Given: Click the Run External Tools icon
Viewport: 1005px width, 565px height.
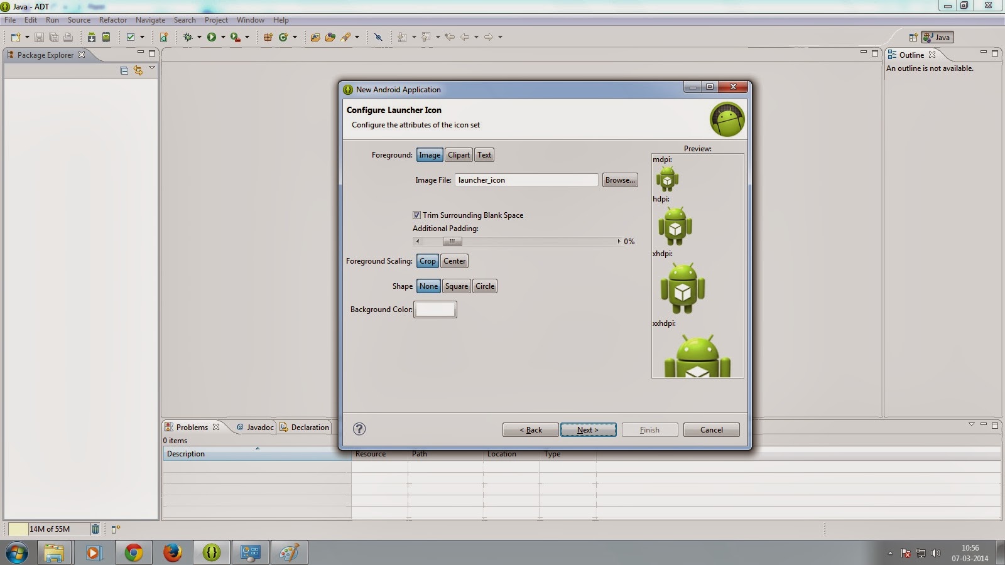Looking at the screenshot, I should click(235, 37).
